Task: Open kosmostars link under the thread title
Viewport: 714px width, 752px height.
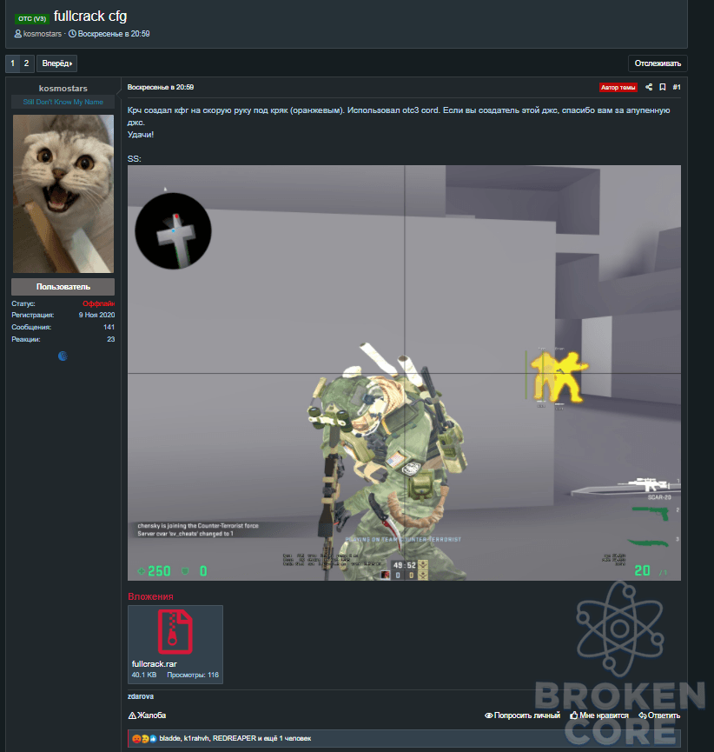Action: tap(43, 34)
